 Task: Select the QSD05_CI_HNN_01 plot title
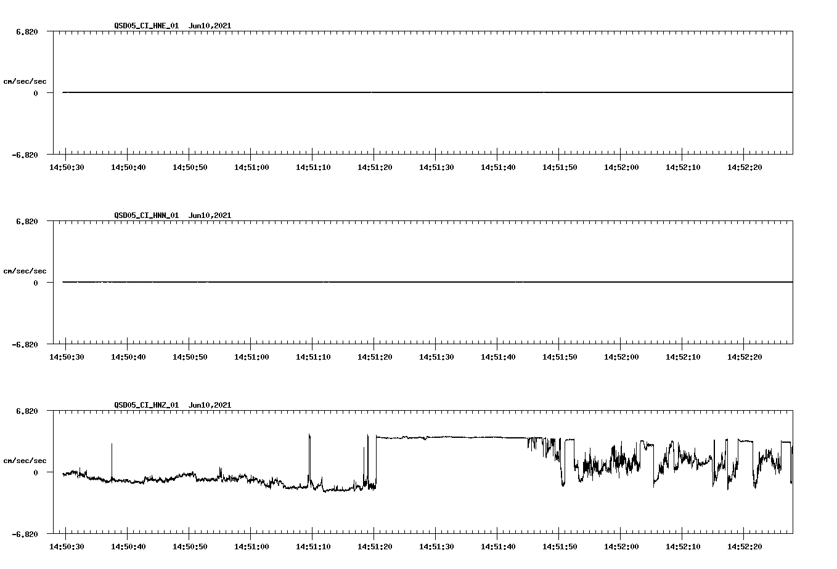click(146, 216)
